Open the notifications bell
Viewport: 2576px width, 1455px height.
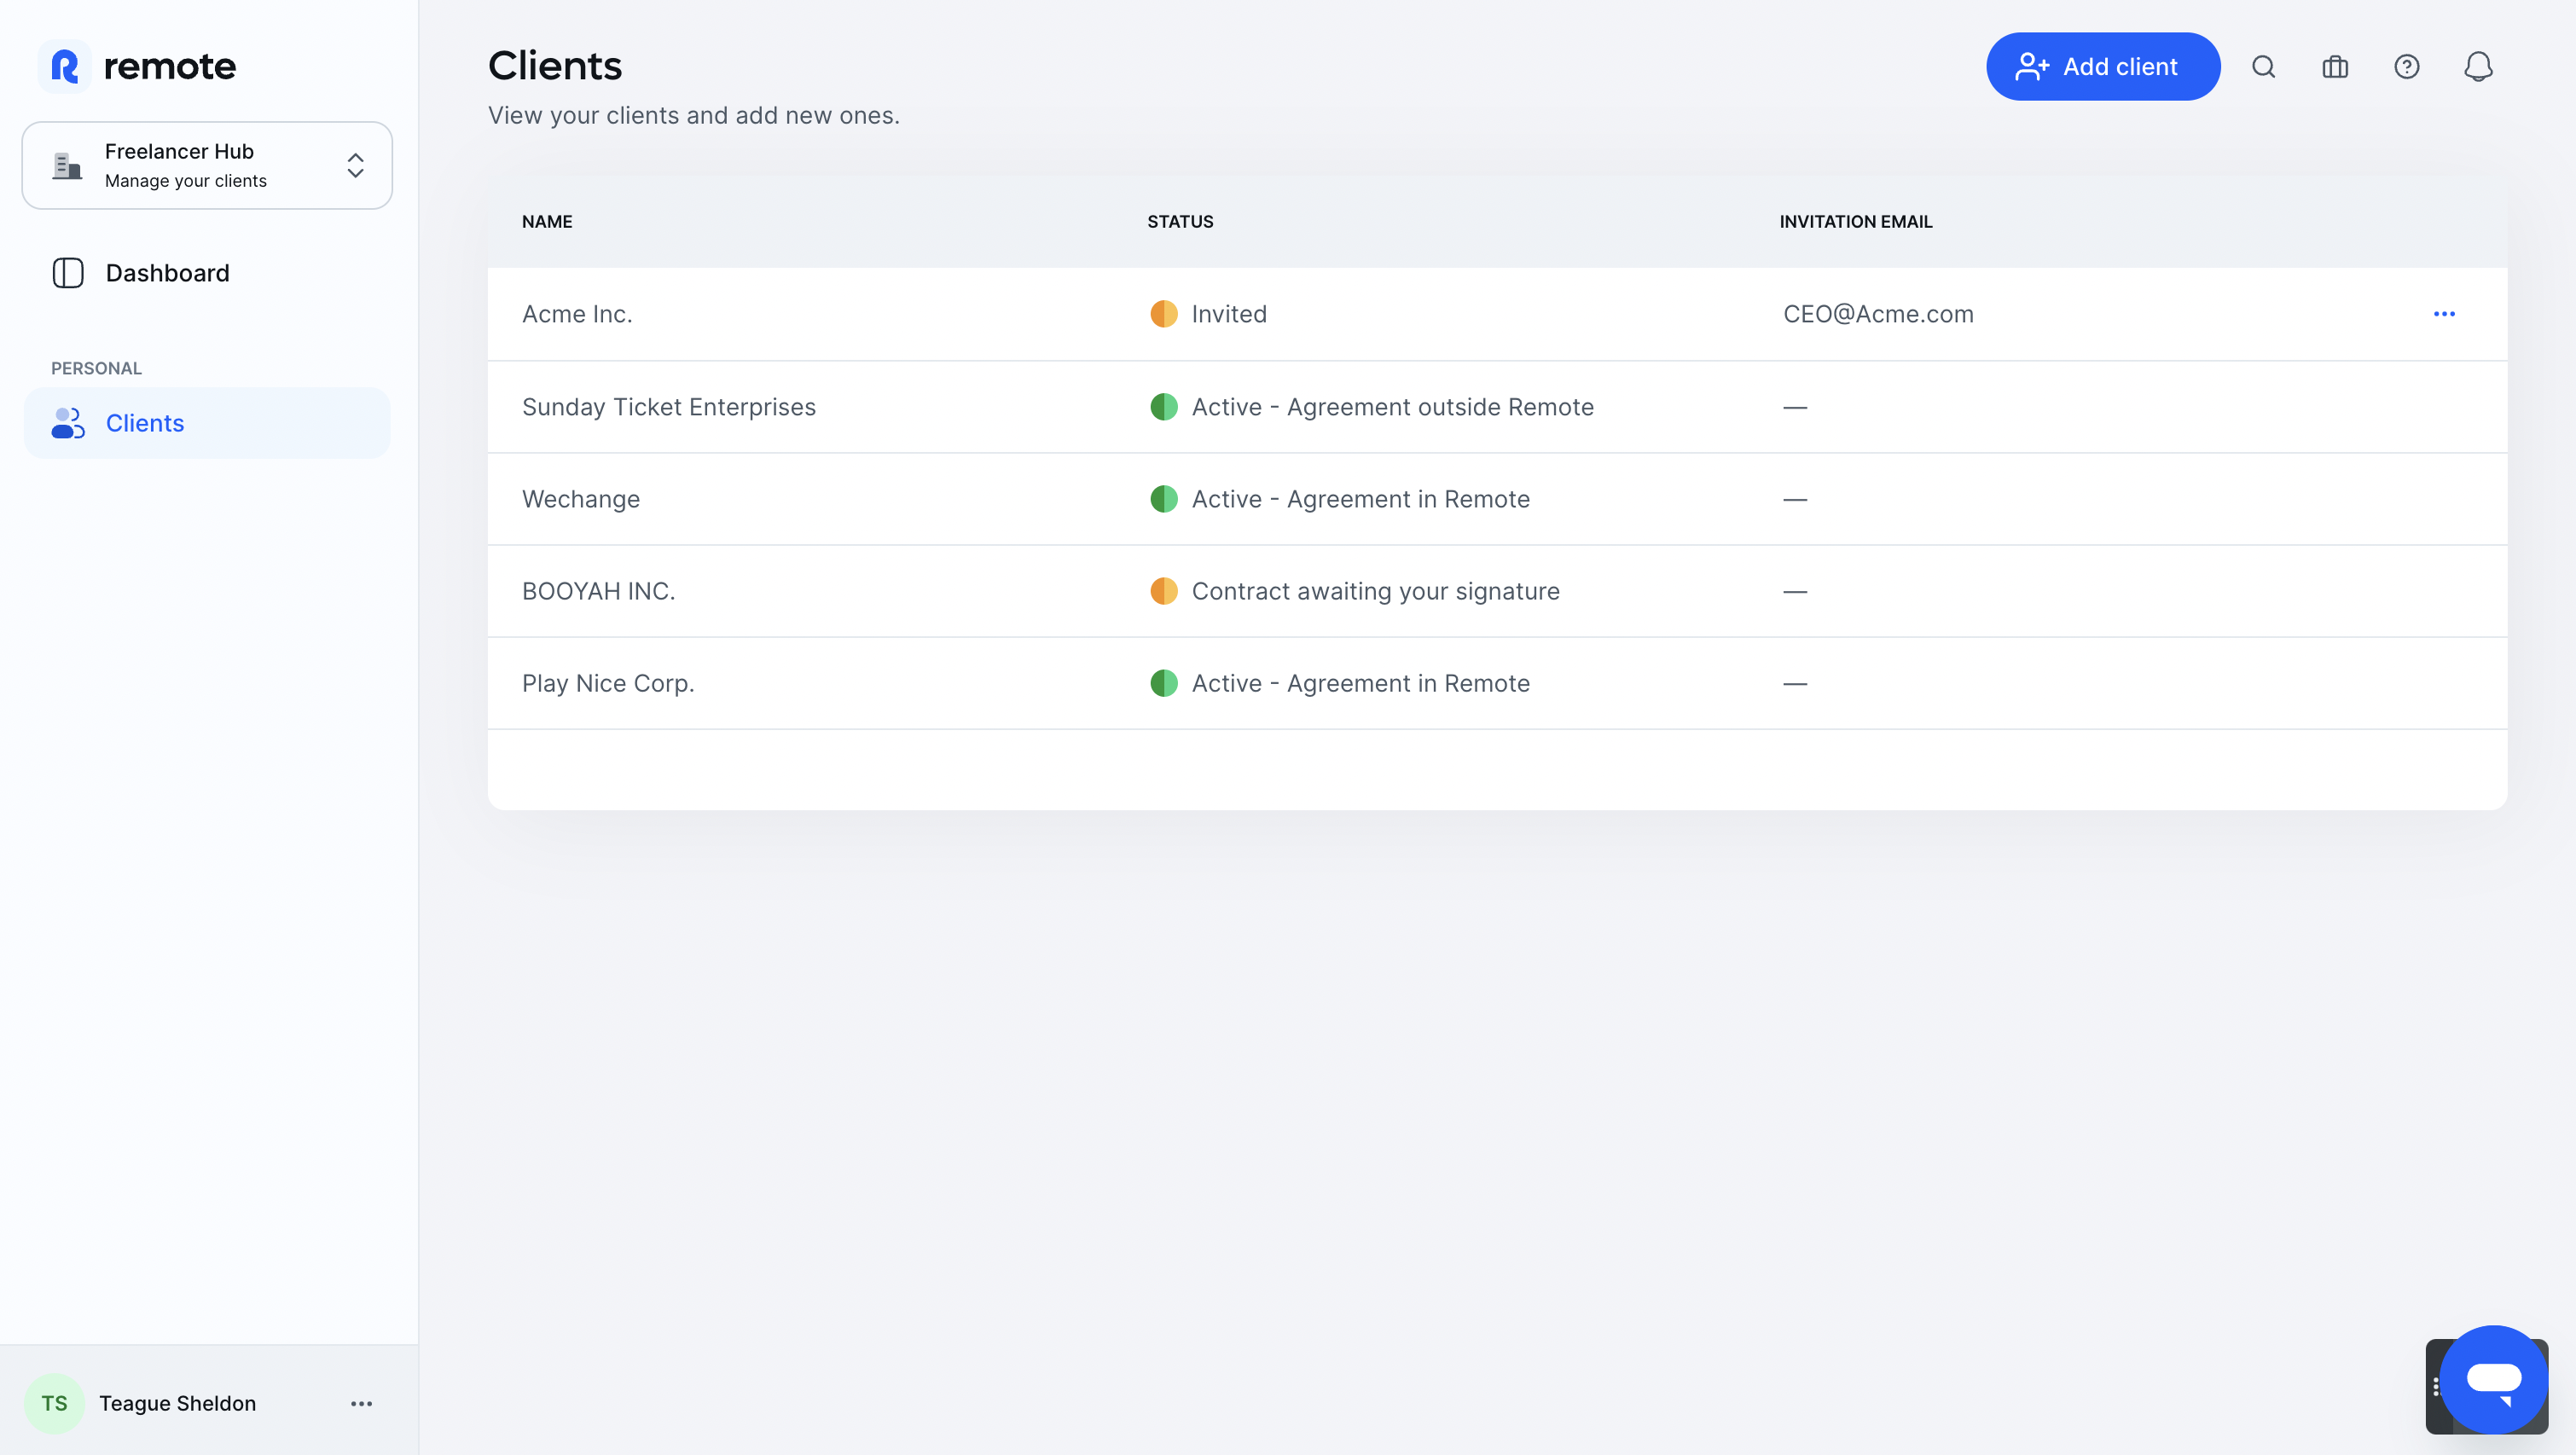pyautogui.click(x=2478, y=67)
